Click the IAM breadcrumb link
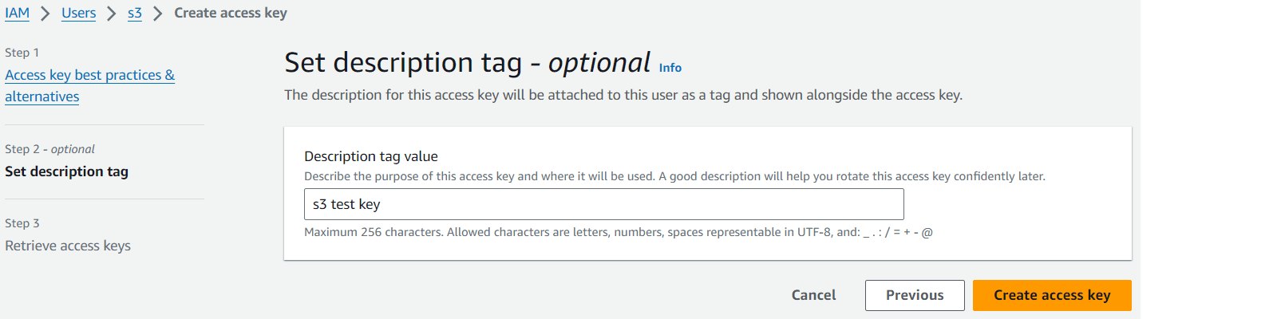The width and height of the screenshot is (1277, 319). click(x=17, y=13)
